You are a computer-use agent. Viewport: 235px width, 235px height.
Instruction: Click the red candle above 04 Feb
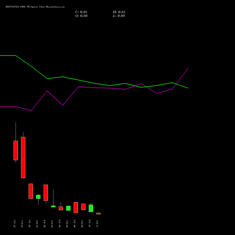click(x=61, y=208)
